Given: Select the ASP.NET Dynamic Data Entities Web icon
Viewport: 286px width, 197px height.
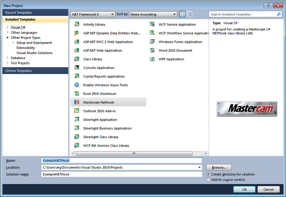Looking at the screenshot, I should tap(76, 33).
